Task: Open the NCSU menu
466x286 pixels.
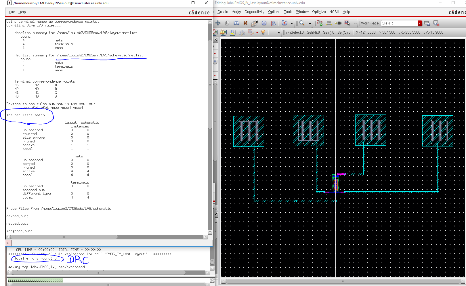Action: (x=334, y=12)
